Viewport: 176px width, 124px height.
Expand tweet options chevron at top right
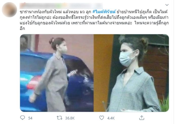(167, 5)
